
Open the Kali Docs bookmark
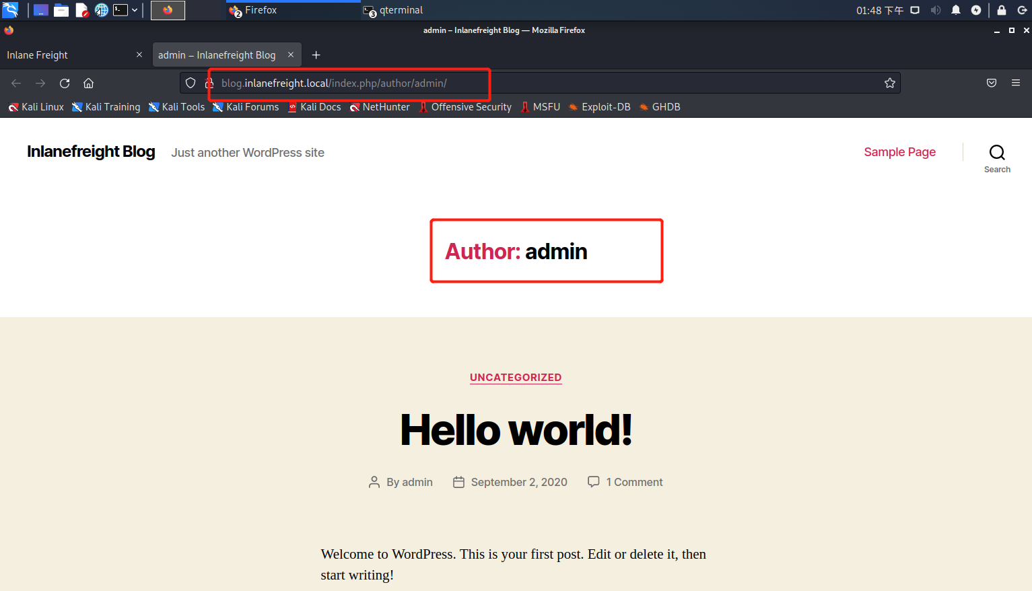314,107
